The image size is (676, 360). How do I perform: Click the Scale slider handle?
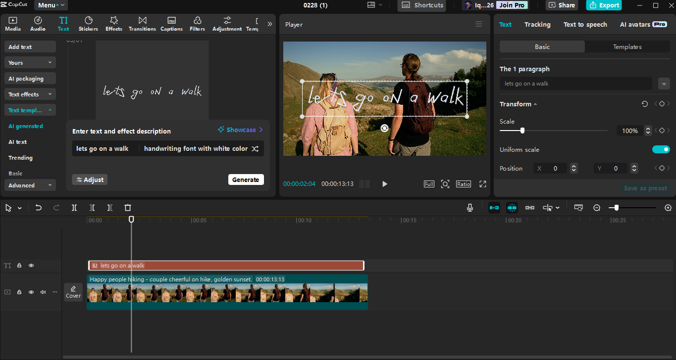pyautogui.click(x=522, y=131)
